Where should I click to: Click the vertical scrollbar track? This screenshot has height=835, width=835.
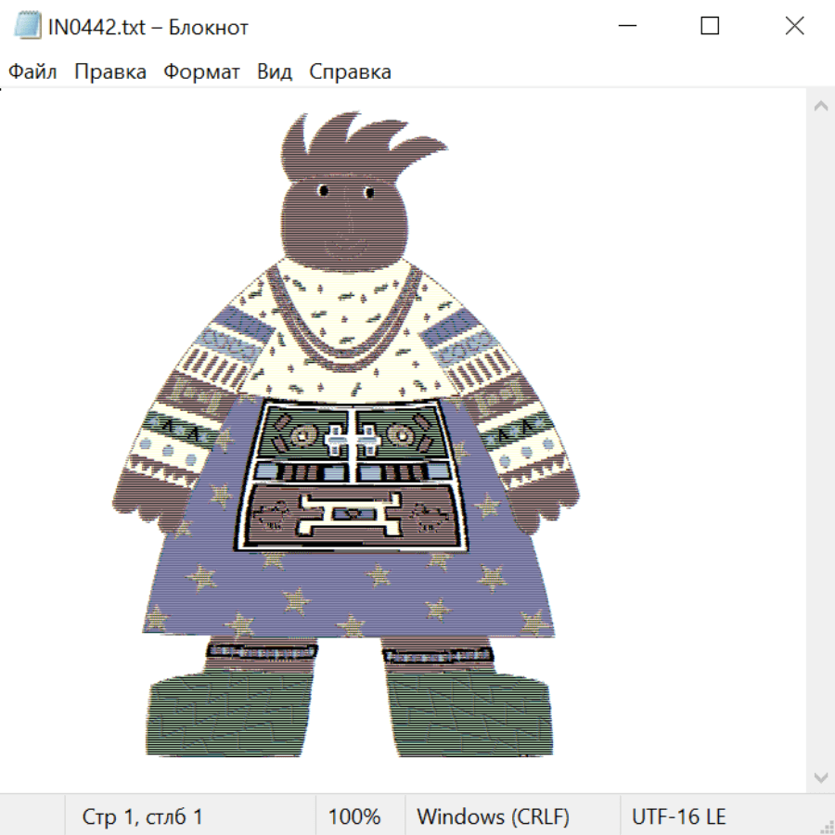[x=820, y=441]
